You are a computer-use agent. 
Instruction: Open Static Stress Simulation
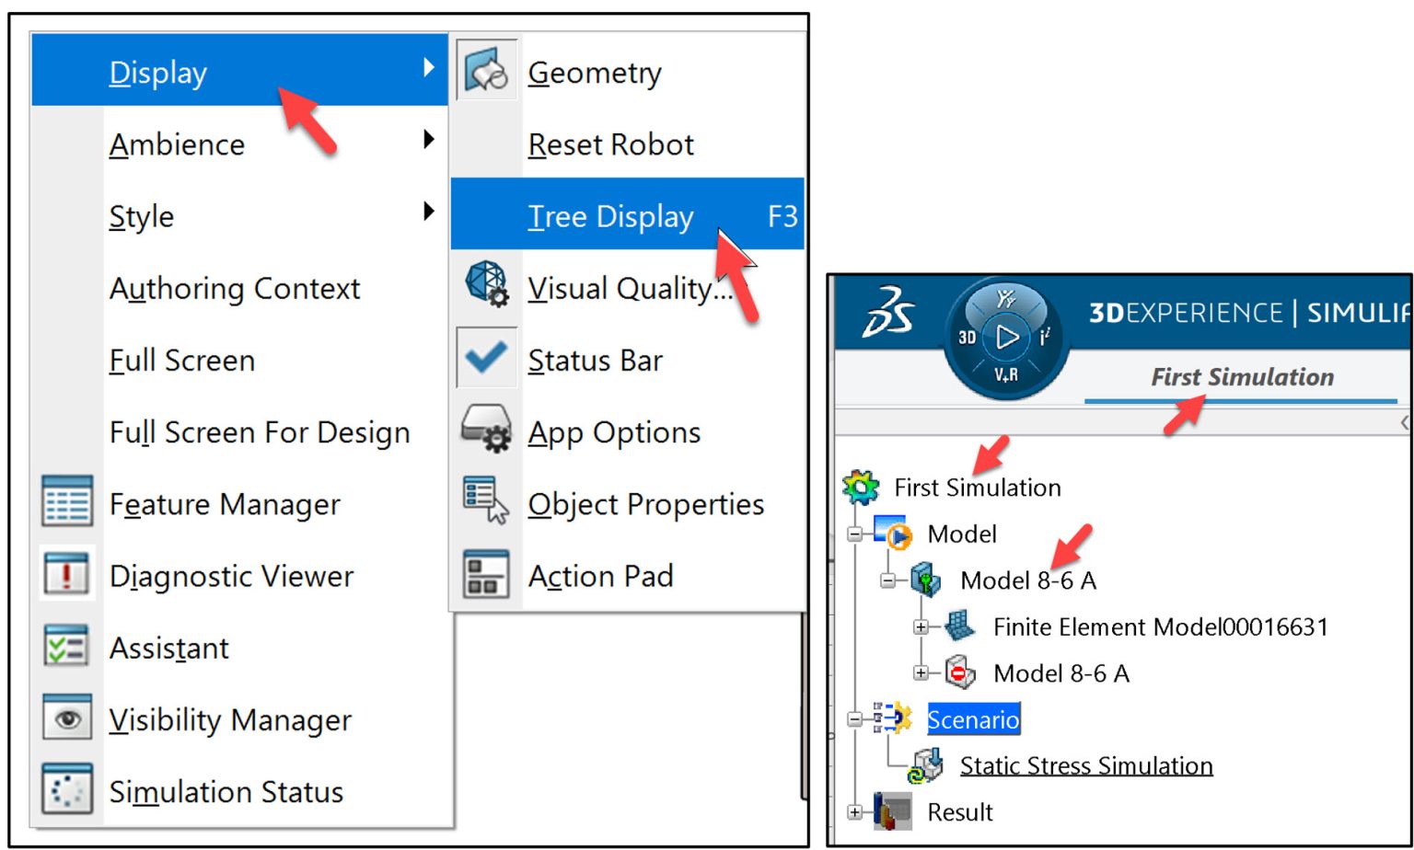[x=1086, y=764]
